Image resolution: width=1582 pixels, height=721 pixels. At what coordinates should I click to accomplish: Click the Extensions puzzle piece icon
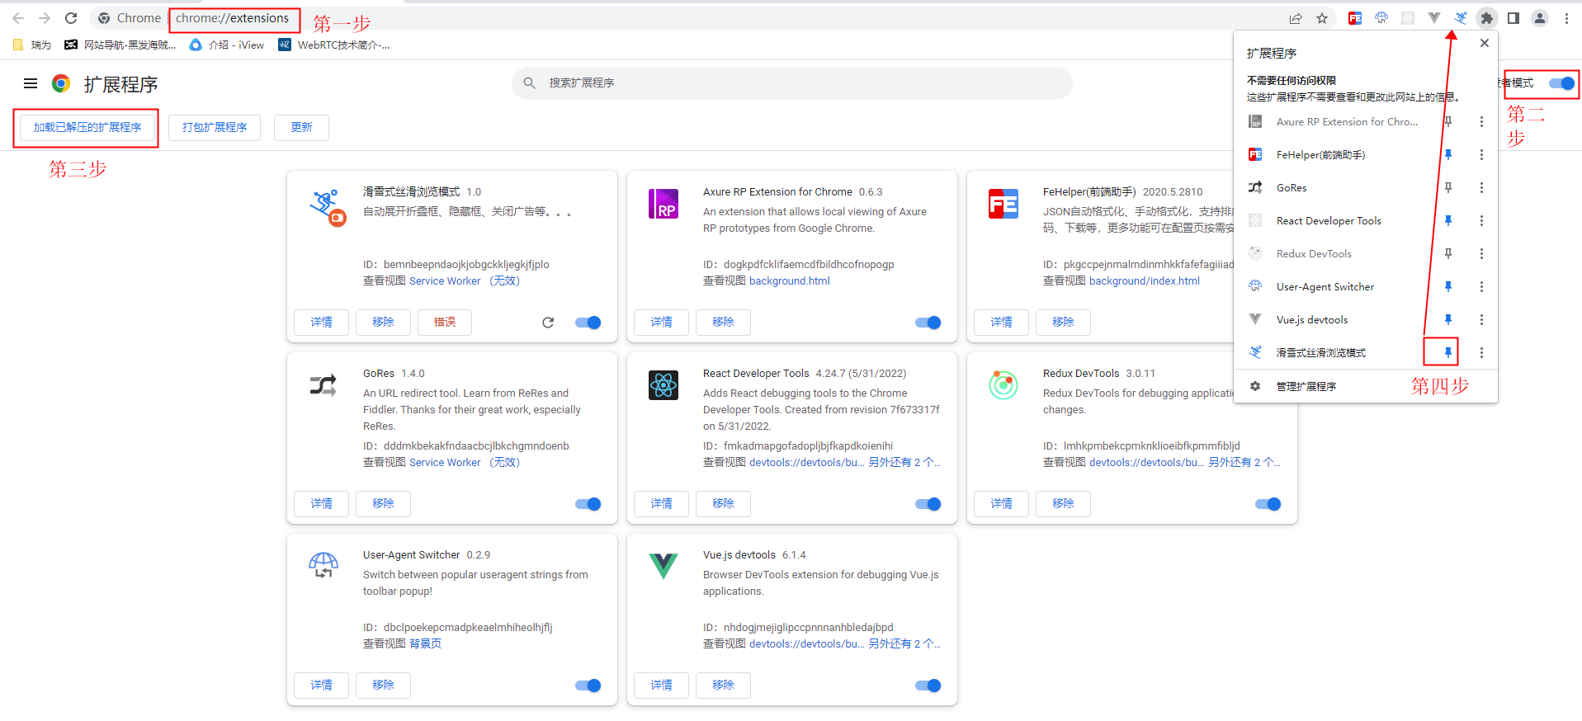[x=1487, y=18]
